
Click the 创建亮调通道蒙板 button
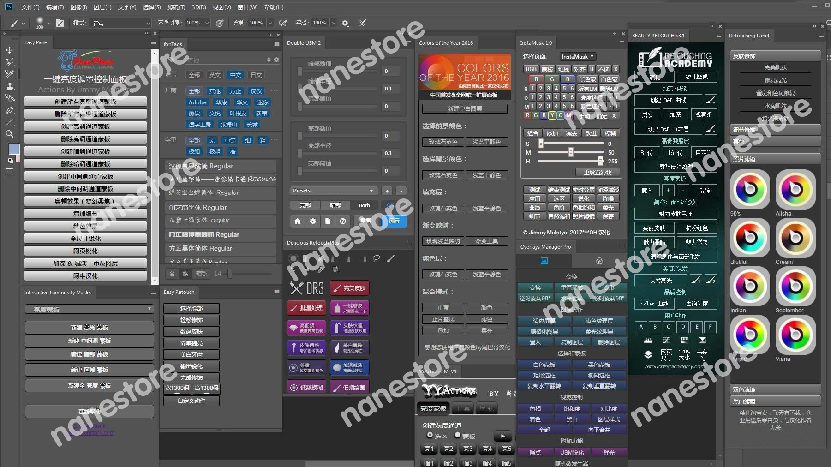pyautogui.click(x=85, y=126)
